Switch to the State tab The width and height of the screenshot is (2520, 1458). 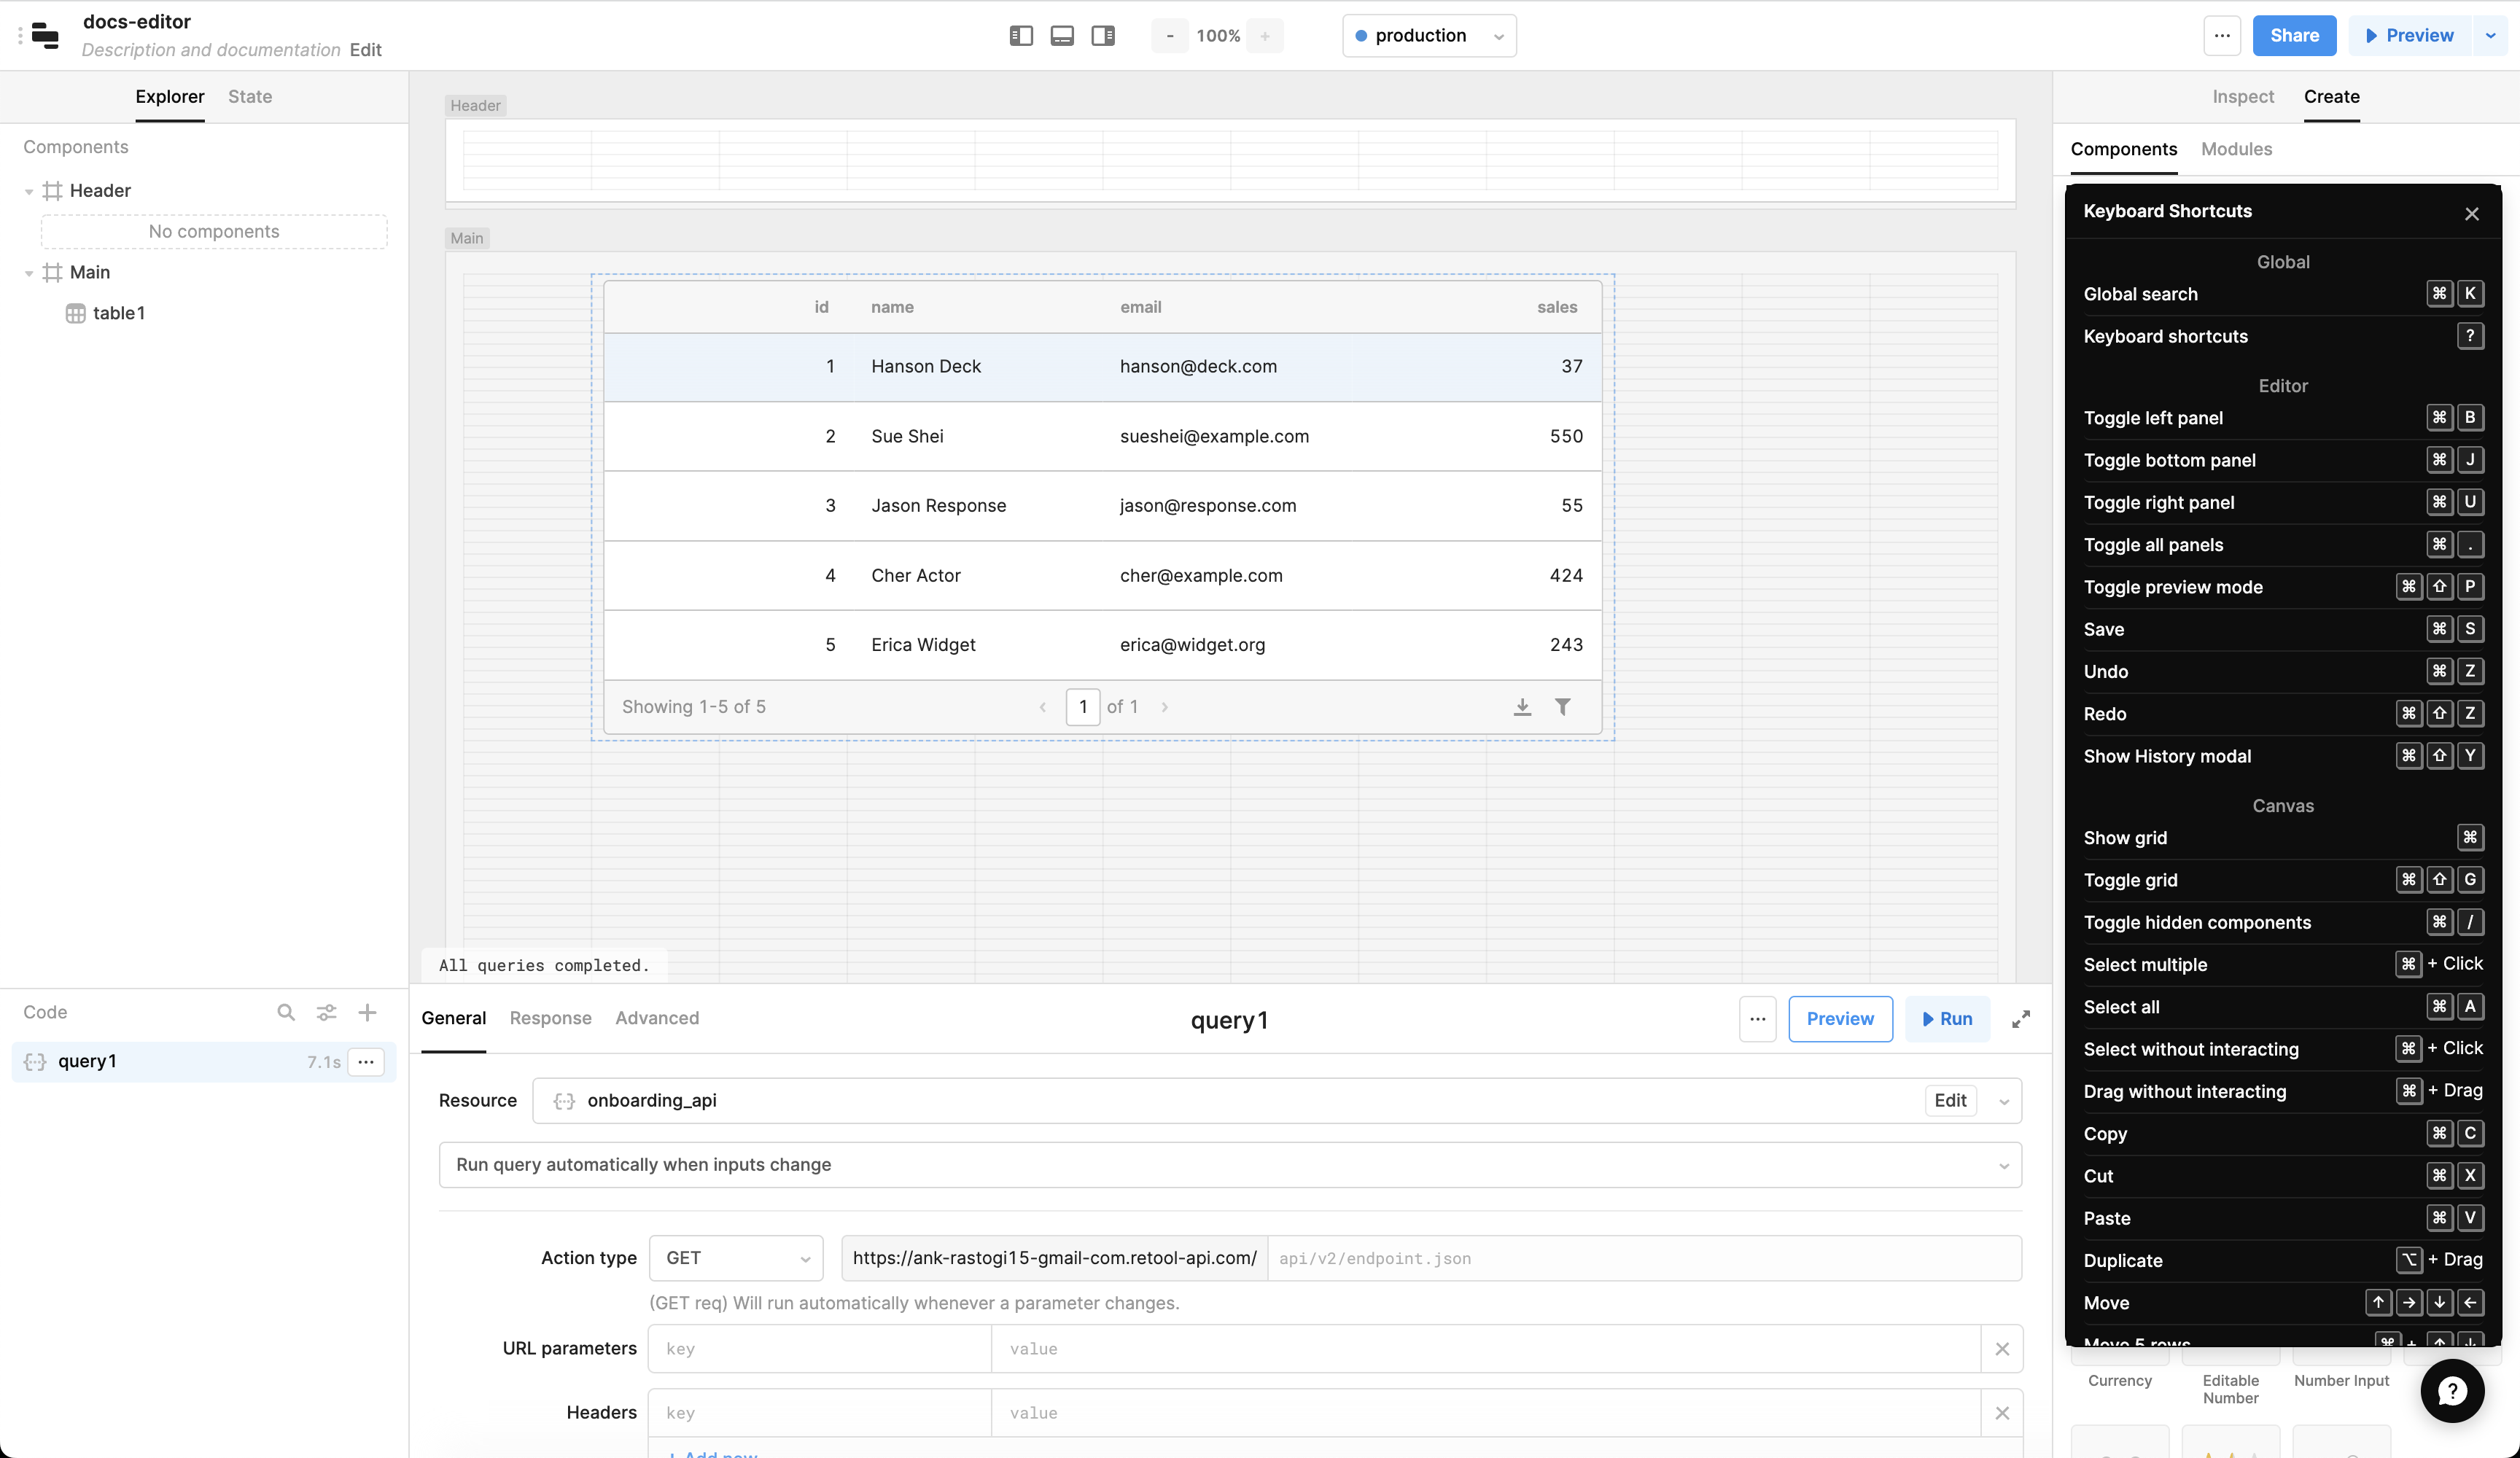(250, 97)
